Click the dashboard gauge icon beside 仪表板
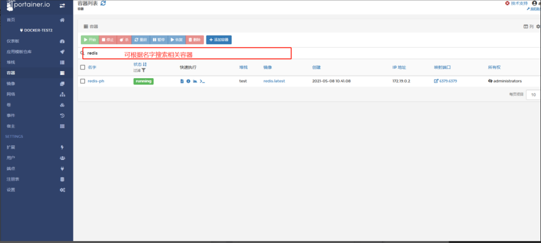Screen dimensions: 541x243 pyautogui.click(x=62, y=42)
